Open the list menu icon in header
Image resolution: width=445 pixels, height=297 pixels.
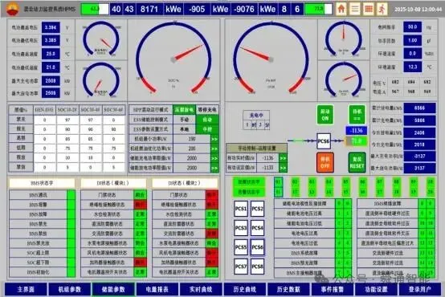pyautogui.click(x=355, y=9)
